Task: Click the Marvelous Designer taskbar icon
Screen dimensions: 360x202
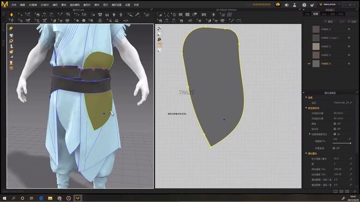Action: coord(78,198)
